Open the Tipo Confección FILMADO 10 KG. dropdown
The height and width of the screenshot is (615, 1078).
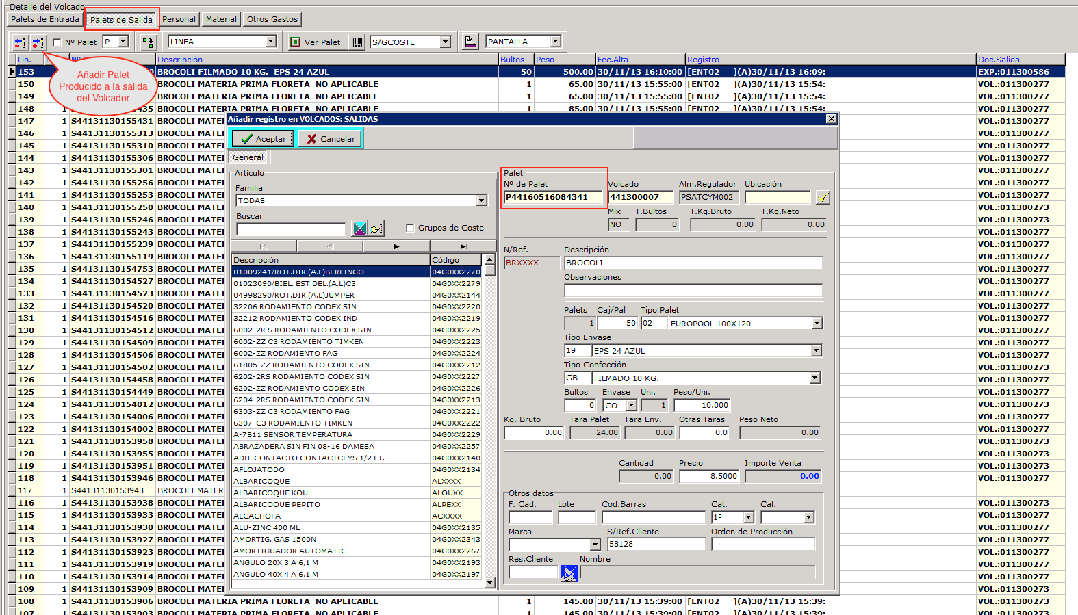coord(814,378)
